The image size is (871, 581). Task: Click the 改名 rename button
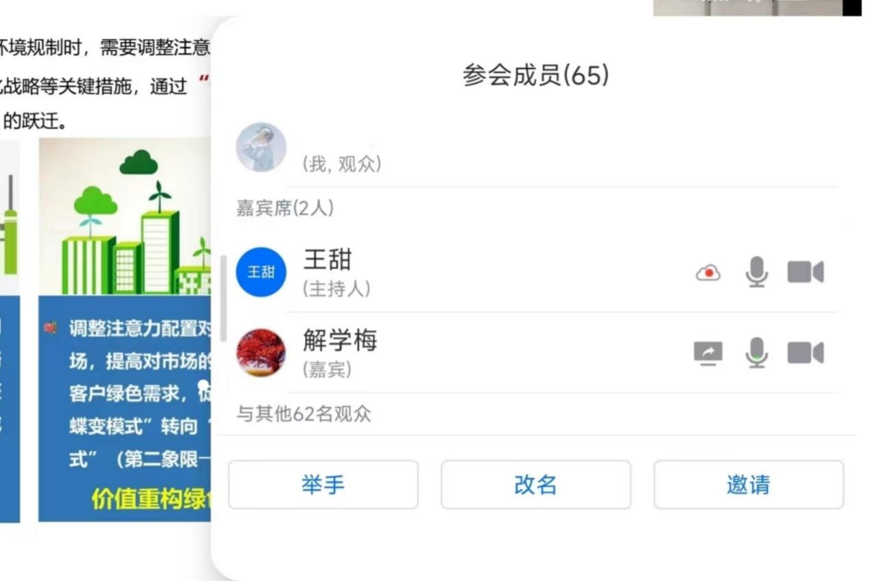pos(535,485)
